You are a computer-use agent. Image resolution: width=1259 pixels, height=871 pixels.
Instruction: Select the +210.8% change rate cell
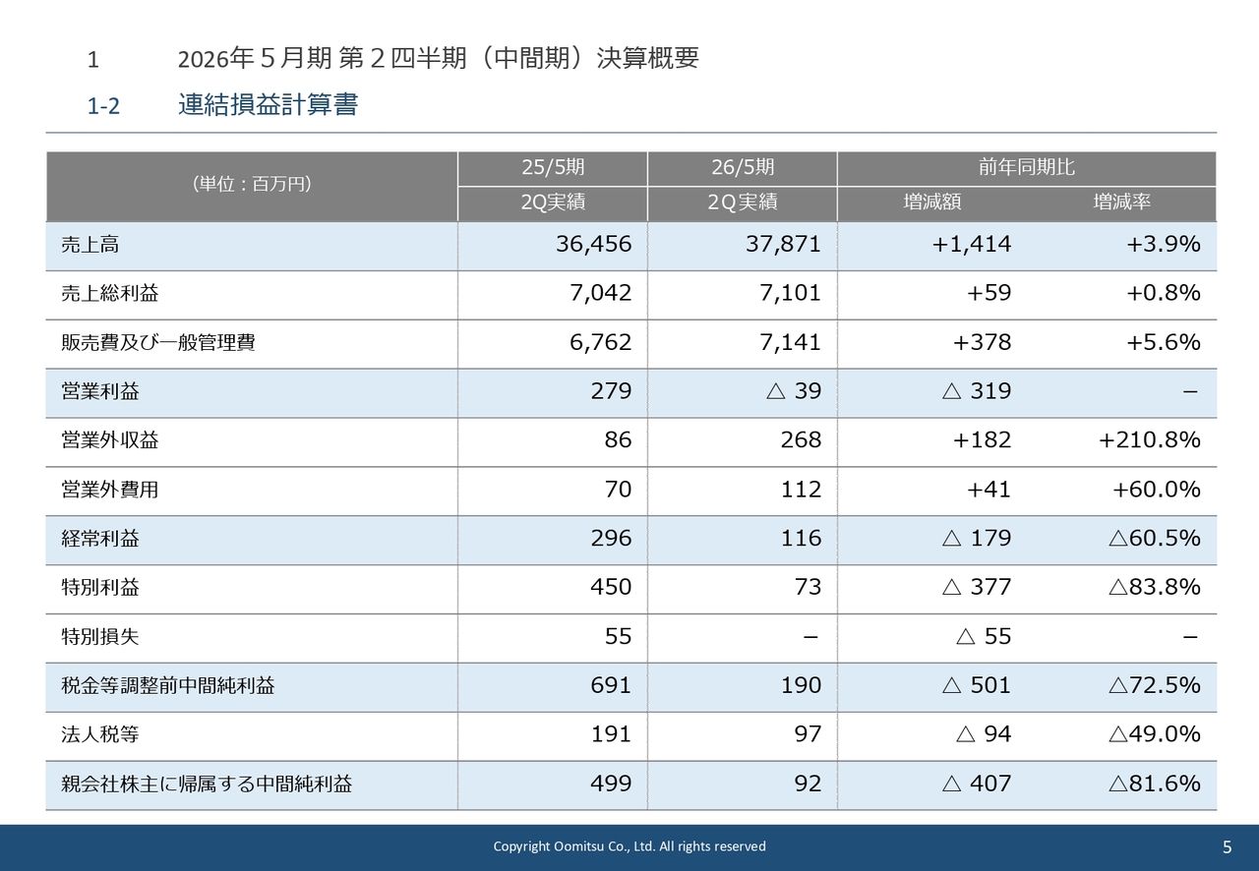[x=1149, y=440]
